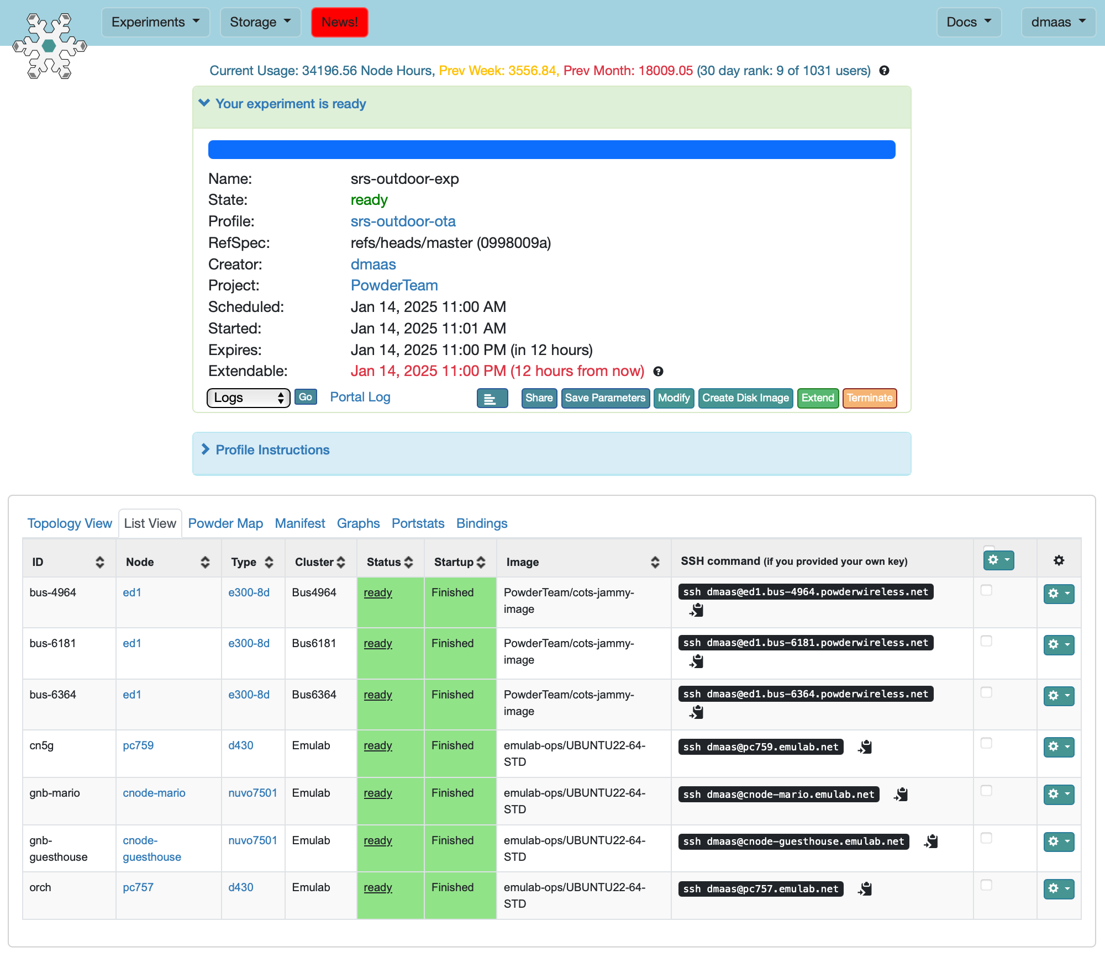Click the Create Disk Image button

tap(745, 398)
